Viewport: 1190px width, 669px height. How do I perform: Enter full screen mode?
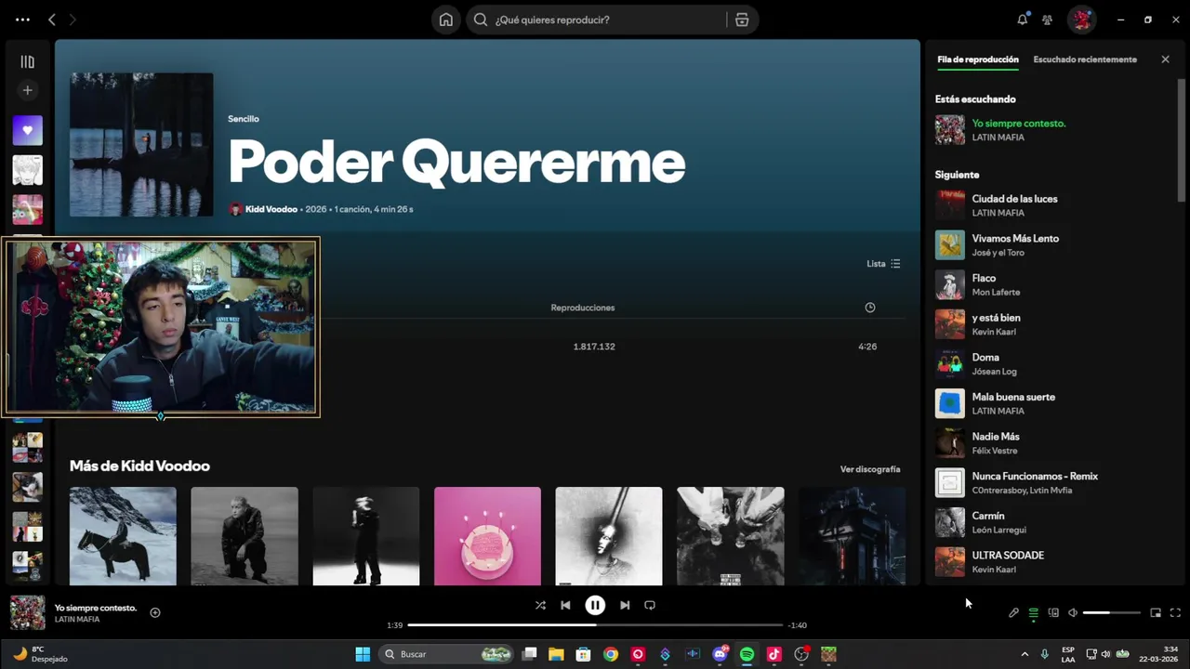[x=1175, y=613]
